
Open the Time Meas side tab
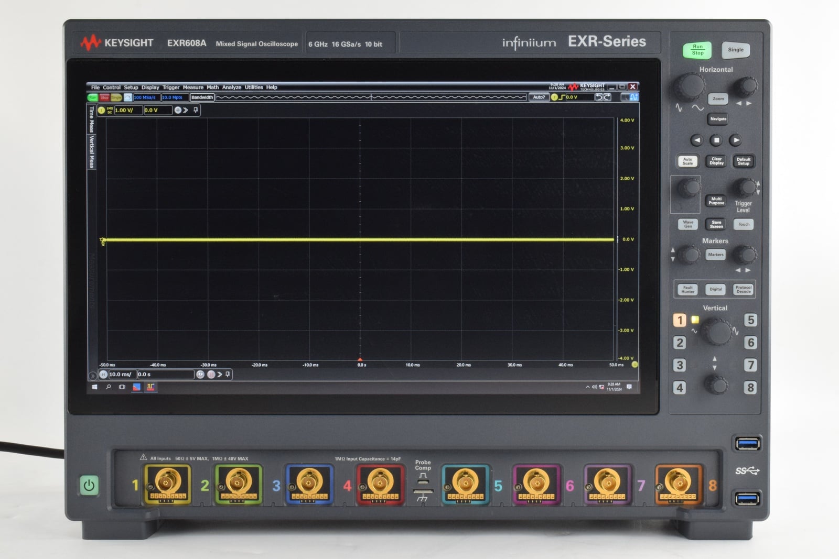[92, 119]
